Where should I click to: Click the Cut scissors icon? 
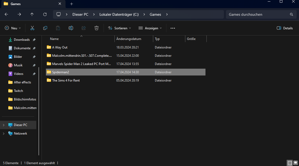(32, 28)
